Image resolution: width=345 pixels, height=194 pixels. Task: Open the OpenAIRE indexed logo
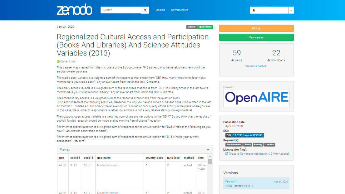click(256, 98)
